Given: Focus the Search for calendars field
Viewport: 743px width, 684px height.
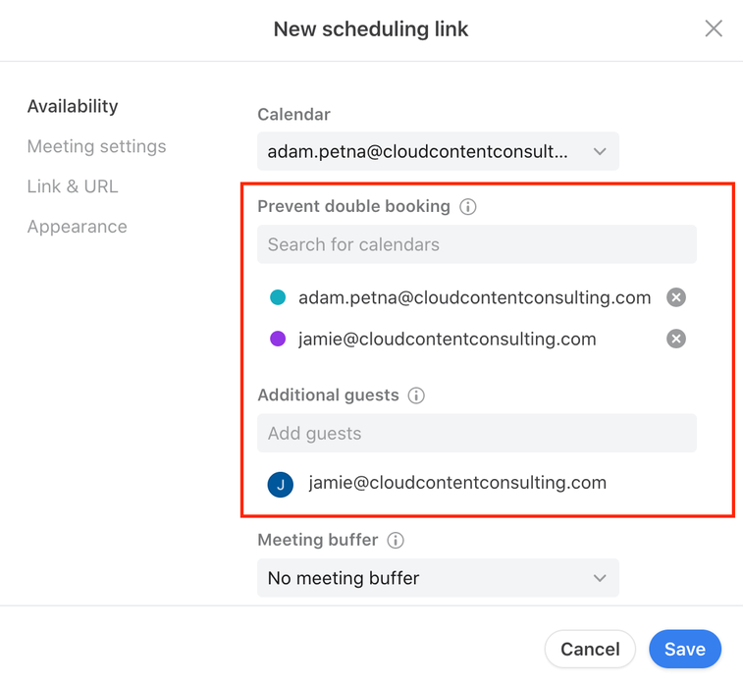Looking at the screenshot, I should click(477, 244).
